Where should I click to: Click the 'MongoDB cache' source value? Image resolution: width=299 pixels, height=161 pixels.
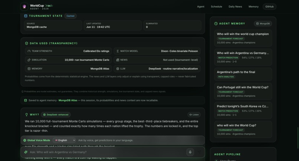tap(37, 27)
